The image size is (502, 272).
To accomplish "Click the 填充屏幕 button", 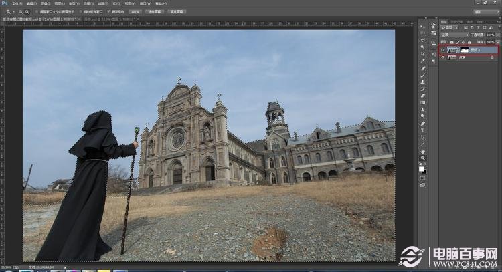I will 176,11.
